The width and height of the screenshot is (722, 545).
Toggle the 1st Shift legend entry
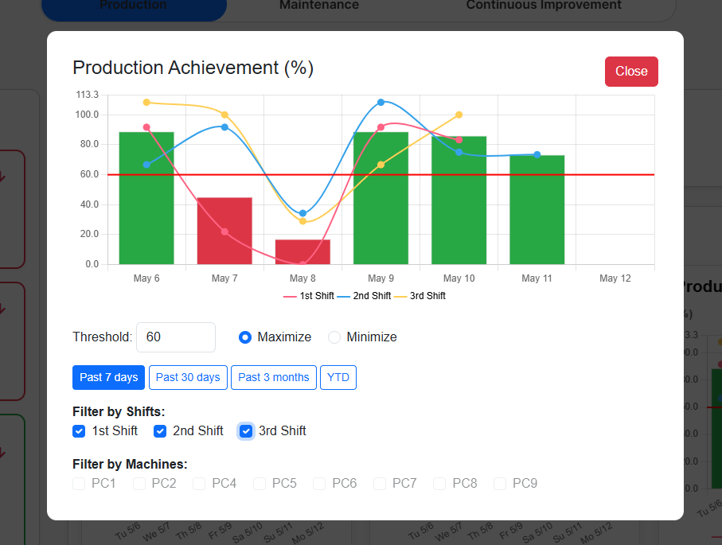pos(309,296)
